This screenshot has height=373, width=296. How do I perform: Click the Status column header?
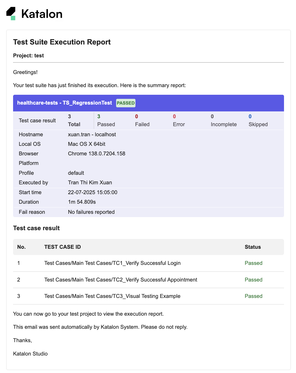click(x=253, y=247)
